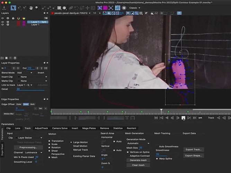Image resolution: width=231 pixels, height=173 pixels.
Task: Toggle the Scale motion checkbox
Action: tap(50, 144)
